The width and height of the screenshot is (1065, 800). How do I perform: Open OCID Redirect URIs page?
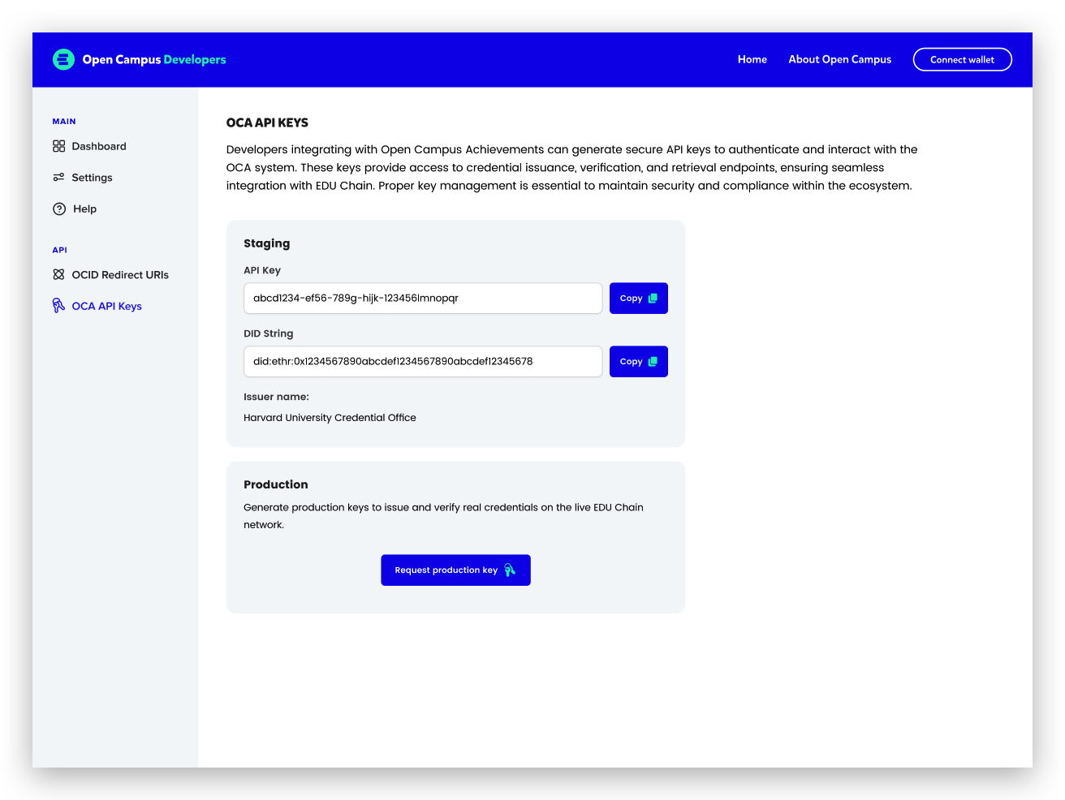120,275
